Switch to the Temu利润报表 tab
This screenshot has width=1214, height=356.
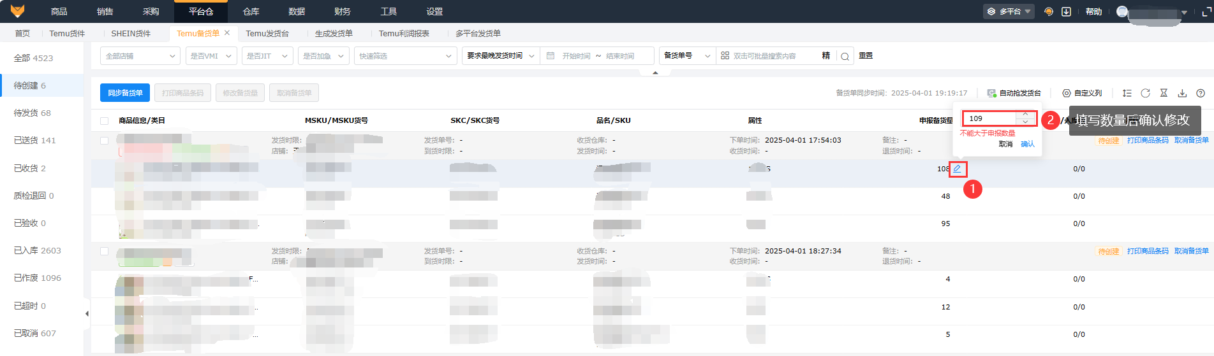click(404, 33)
